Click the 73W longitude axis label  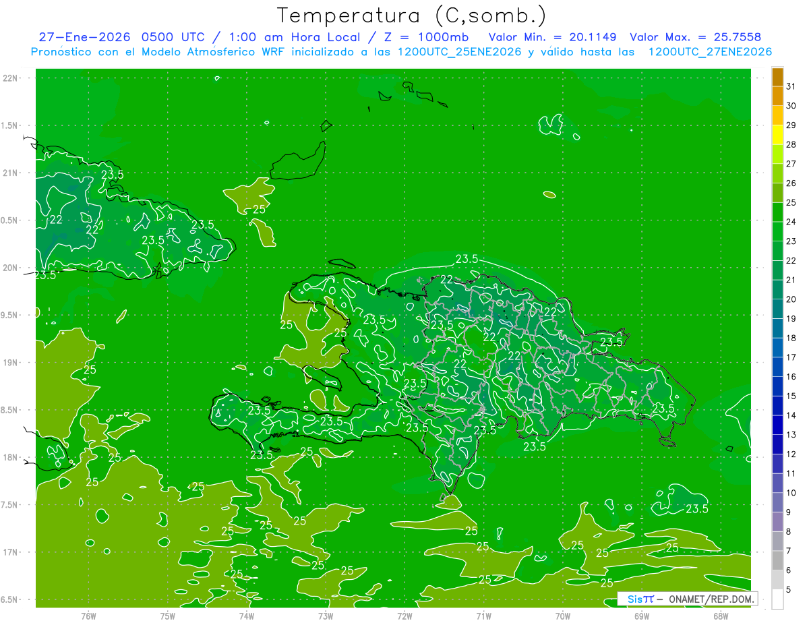click(x=326, y=616)
